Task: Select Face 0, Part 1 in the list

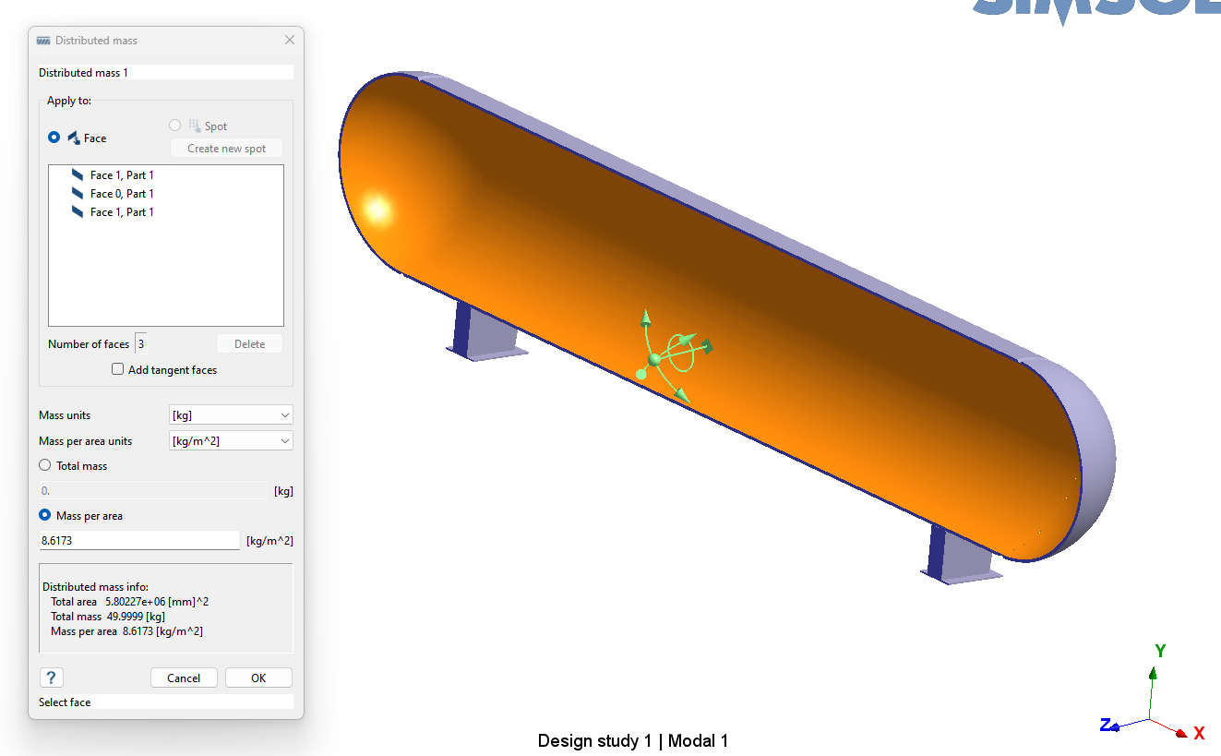Action: tap(122, 194)
